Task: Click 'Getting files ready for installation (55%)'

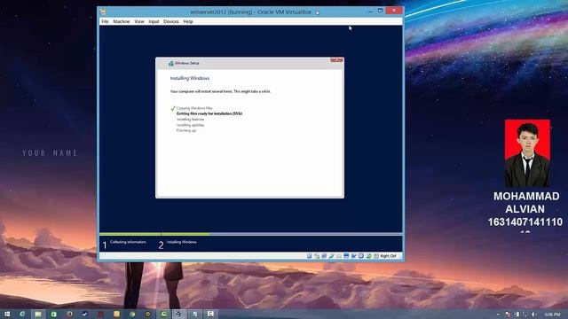Action: (x=209, y=113)
